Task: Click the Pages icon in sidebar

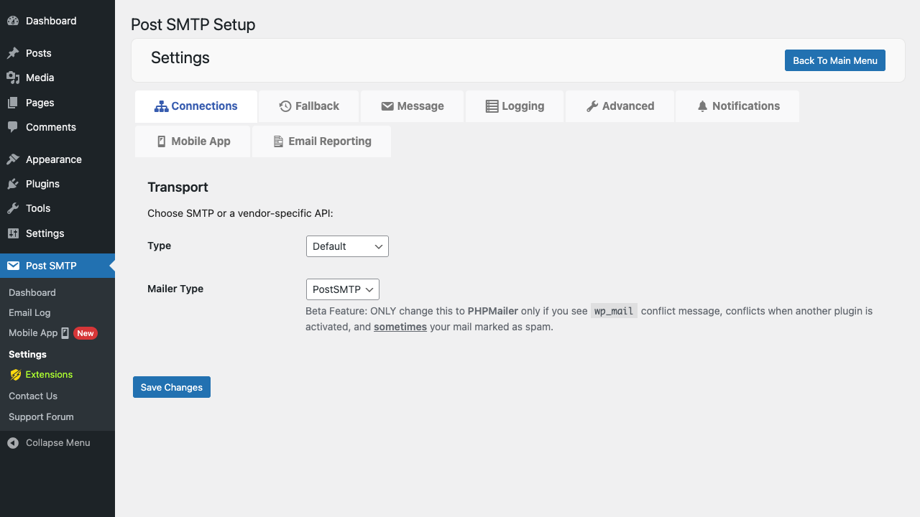Action: (x=13, y=103)
